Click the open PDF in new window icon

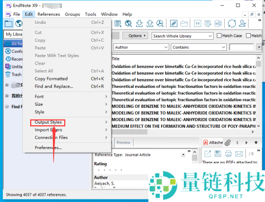click(208, 154)
